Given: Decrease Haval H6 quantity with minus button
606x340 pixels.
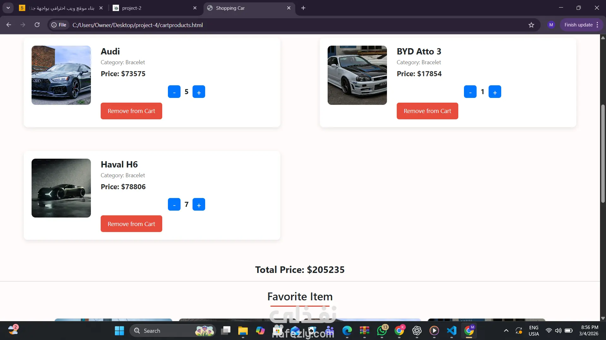Looking at the screenshot, I should 174,205.
